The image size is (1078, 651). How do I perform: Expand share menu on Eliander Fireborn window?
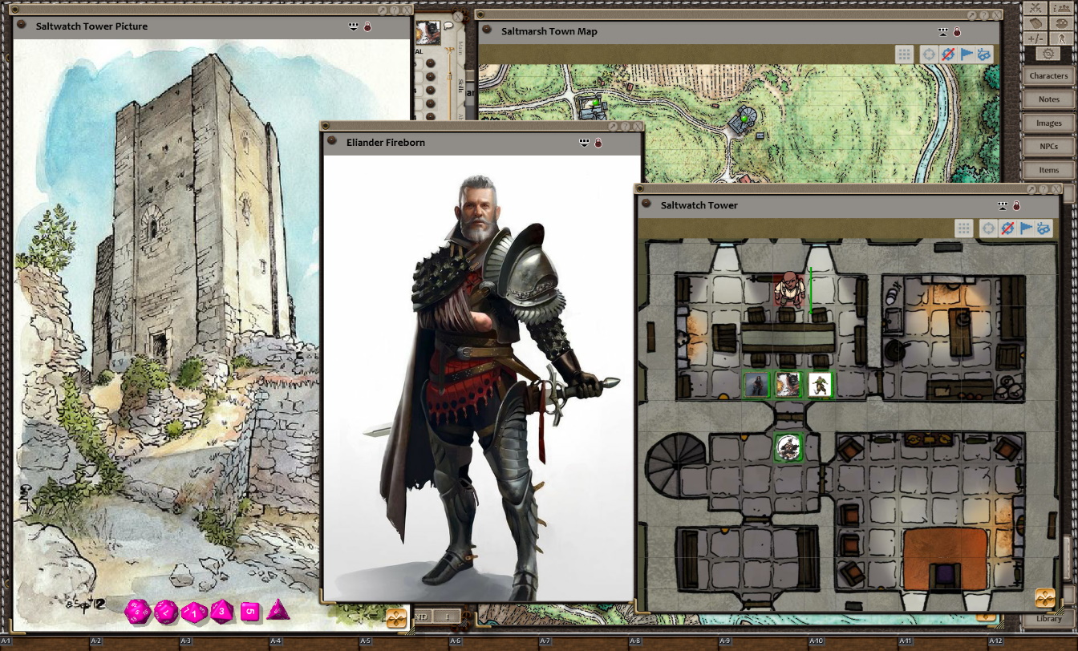point(584,143)
